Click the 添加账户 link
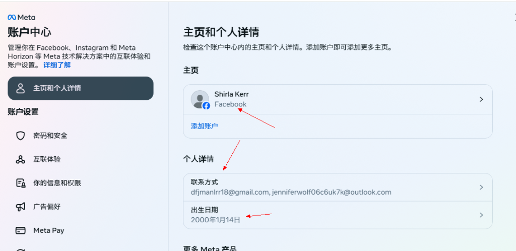Screen dimensions: 516x251 click(204, 126)
